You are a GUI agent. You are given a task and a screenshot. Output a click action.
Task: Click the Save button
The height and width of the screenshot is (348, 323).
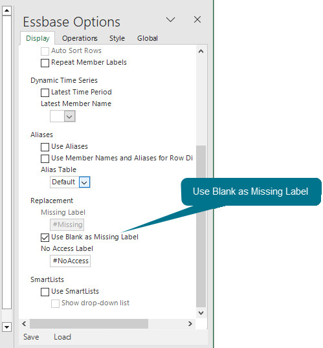coord(31,337)
